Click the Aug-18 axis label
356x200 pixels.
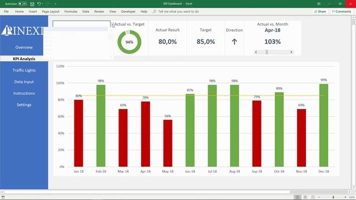point(235,172)
